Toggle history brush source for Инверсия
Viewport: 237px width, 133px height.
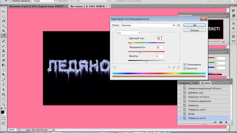pos(180,105)
